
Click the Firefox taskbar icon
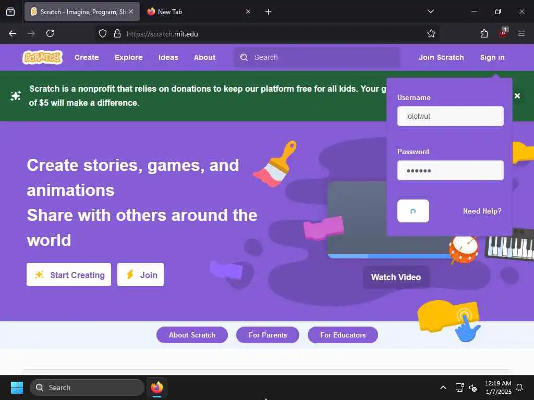(x=157, y=387)
